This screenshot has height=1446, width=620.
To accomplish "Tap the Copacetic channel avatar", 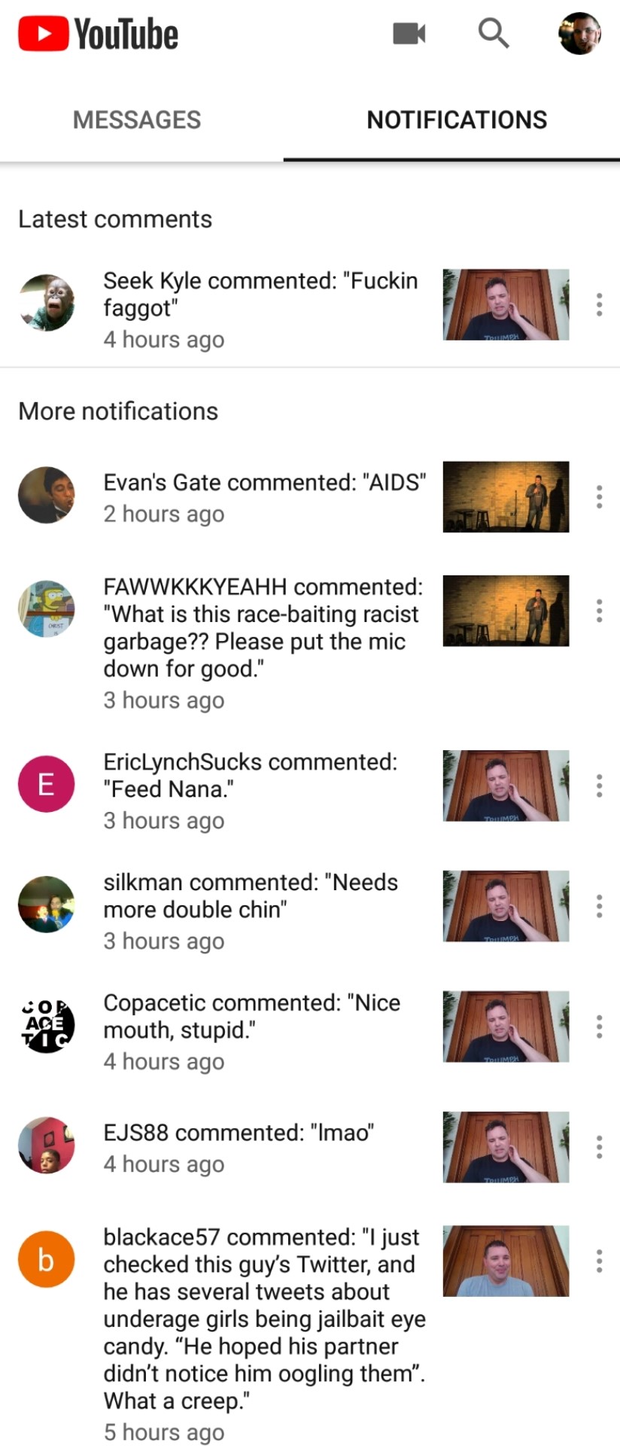I will [x=47, y=1024].
